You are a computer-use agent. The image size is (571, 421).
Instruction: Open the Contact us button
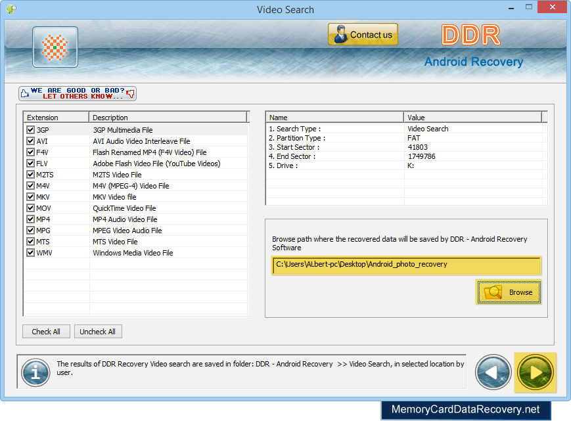pyautogui.click(x=363, y=35)
